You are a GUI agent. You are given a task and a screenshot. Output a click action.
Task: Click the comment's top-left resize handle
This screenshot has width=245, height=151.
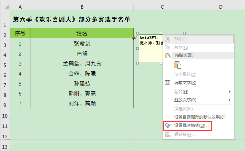pyautogui.click(x=137, y=33)
